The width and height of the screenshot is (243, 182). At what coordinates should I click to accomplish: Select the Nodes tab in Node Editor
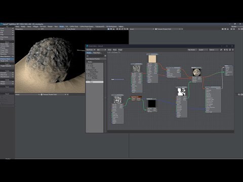coord(89,53)
